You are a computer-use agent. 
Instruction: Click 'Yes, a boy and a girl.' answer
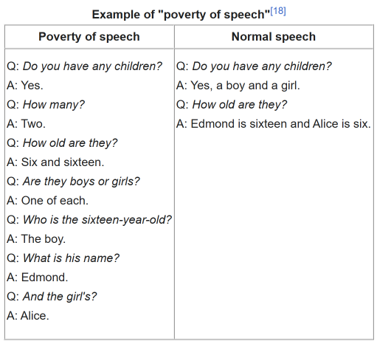point(246,86)
